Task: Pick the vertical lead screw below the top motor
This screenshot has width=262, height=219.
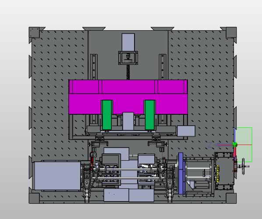Action: 128,72
